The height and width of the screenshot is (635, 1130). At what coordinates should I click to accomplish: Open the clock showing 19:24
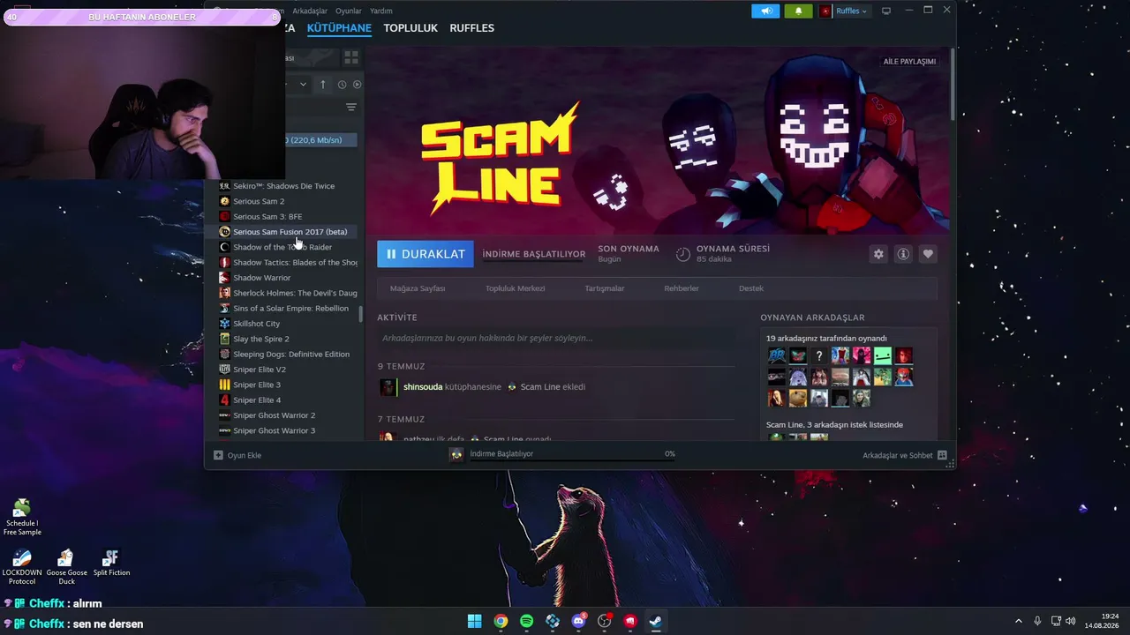pos(1103,621)
